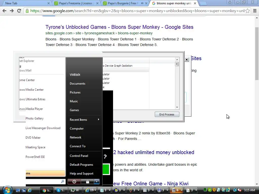Image resolution: width=259 pixels, height=194 pixels.
Task: Click the Chrome page vertical scrollbar thumb
Action: click(257, 54)
